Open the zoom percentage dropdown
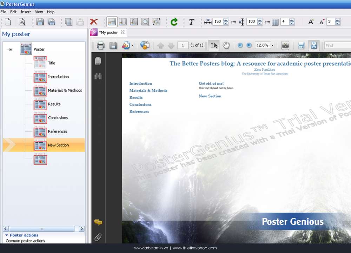This screenshot has height=253, width=351. point(272,45)
